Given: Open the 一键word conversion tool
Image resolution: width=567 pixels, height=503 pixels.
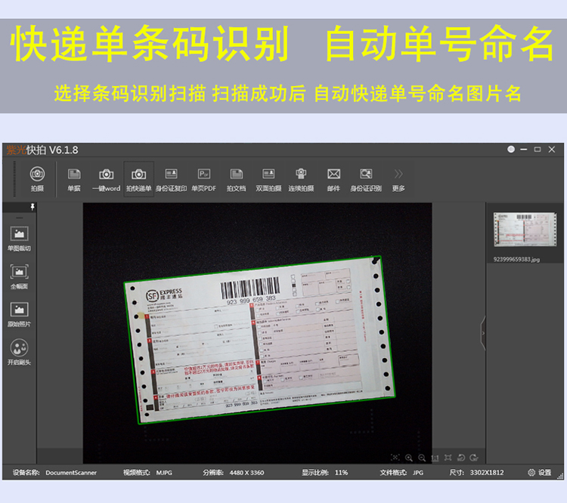Looking at the screenshot, I should click(107, 179).
